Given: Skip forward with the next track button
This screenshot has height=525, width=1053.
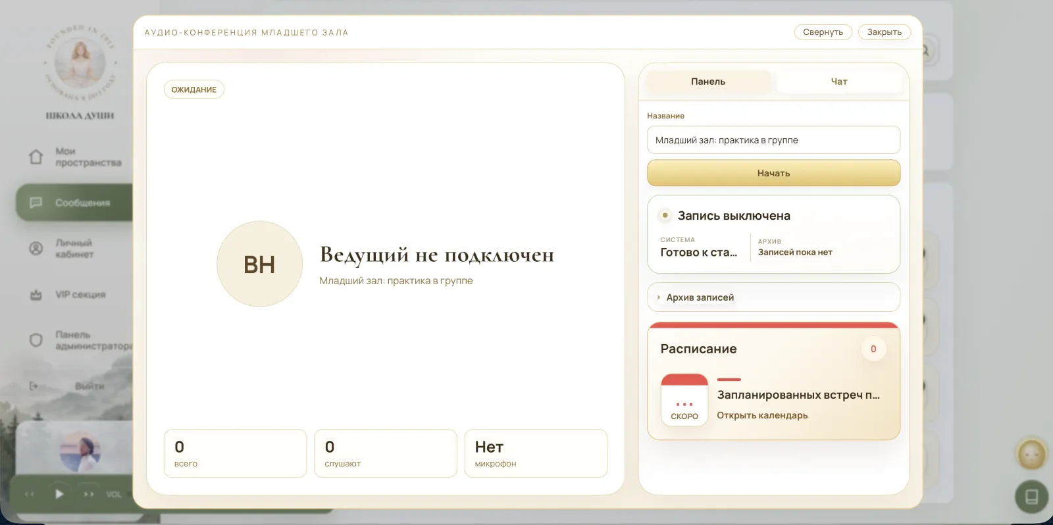Looking at the screenshot, I should point(88,494).
